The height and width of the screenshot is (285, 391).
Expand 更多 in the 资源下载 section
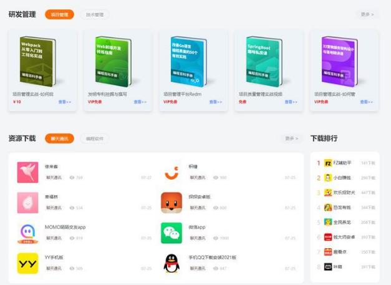pyautogui.click(x=291, y=138)
